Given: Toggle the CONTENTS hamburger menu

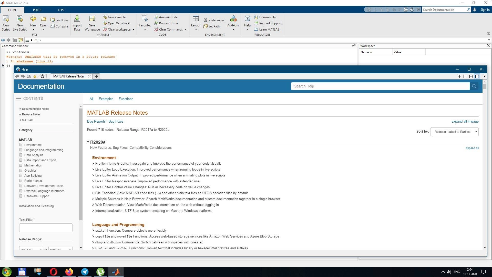Looking at the screenshot, I should 18,98.
